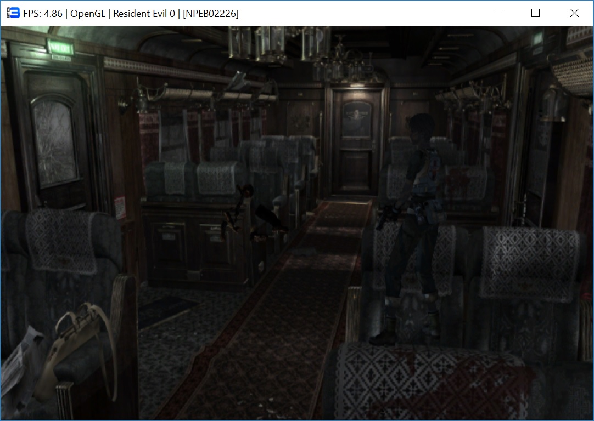The height and width of the screenshot is (421, 594).
Task: Click the exit sign in the top-right corner
Action: pos(537,39)
